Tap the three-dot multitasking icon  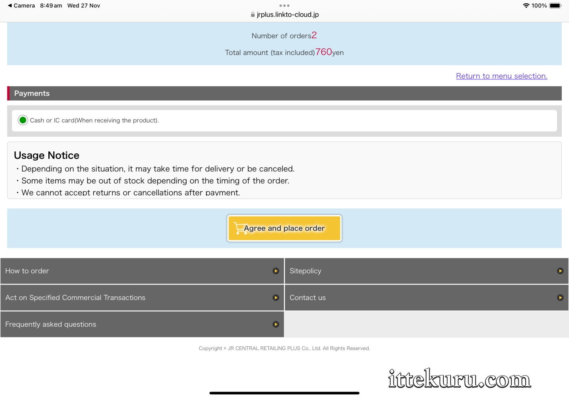click(x=284, y=6)
